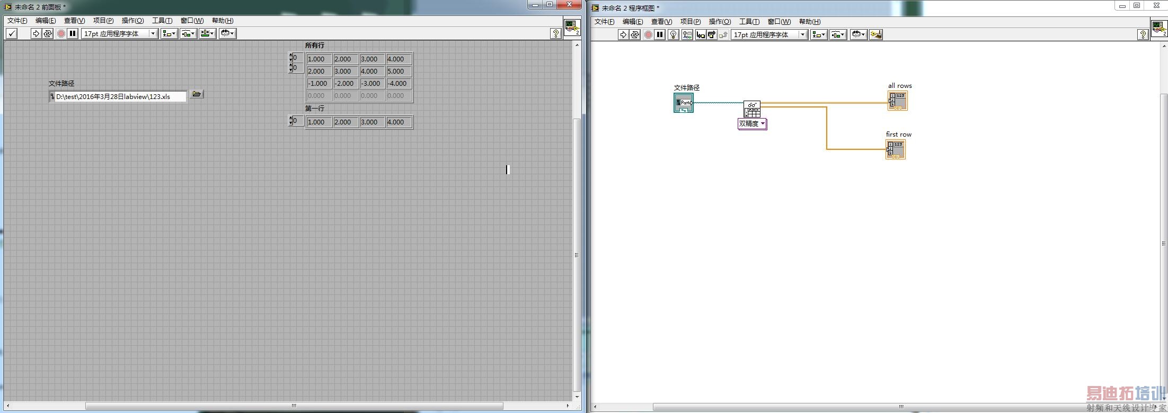Toggle Retain Wire Values button
Image resolution: width=1168 pixels, height=413 pixels.
click(687, 34)
